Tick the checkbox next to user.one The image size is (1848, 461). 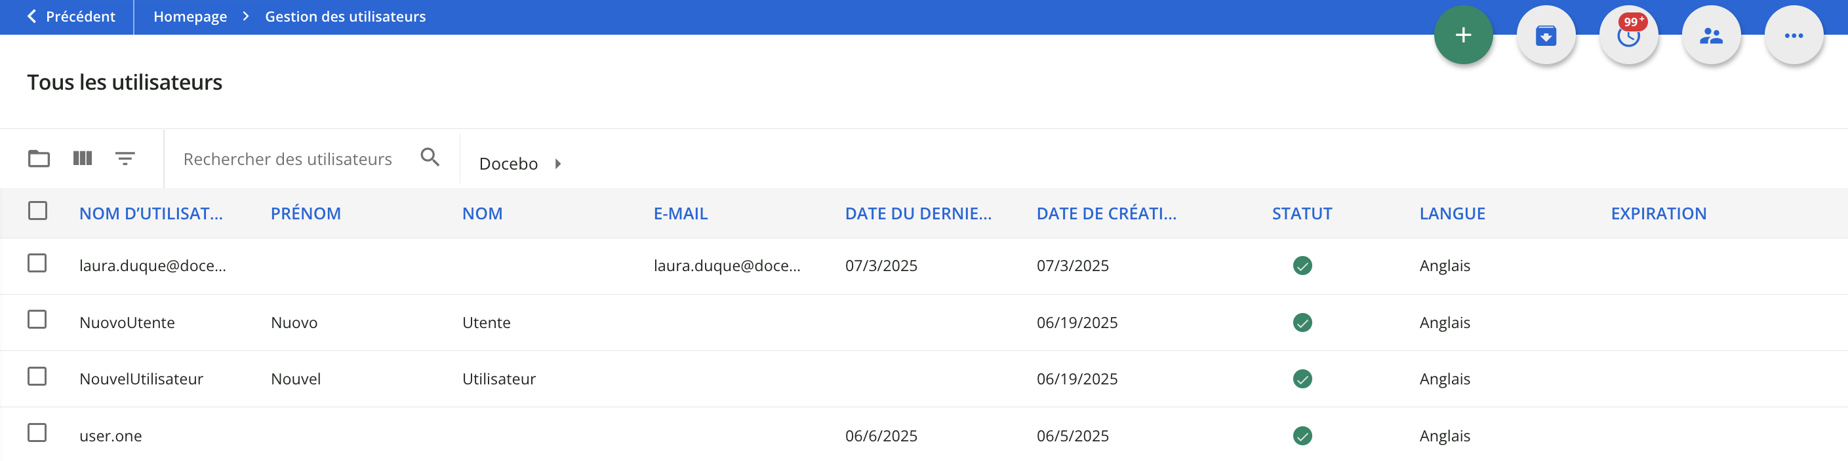coord(37,433)
